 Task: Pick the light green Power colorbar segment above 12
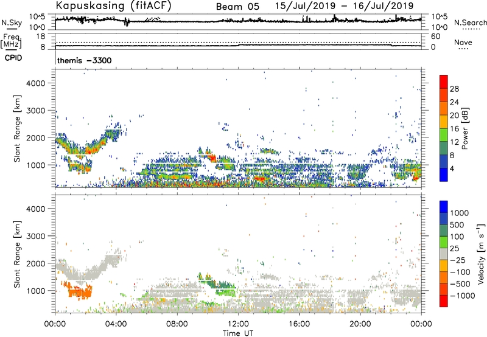(444, 135)
